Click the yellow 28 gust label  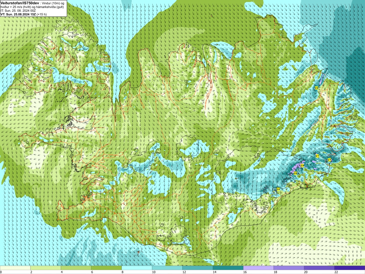(295, 173)
